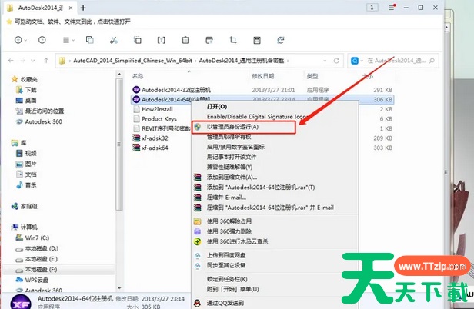The width and height of the screenshot is (474, 309).
Task: Click the new folder toolbar icon
Action: pyautogui.click(x=209, y=40)
